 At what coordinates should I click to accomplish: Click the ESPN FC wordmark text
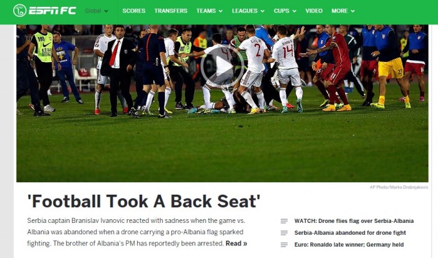click(52, 11)
